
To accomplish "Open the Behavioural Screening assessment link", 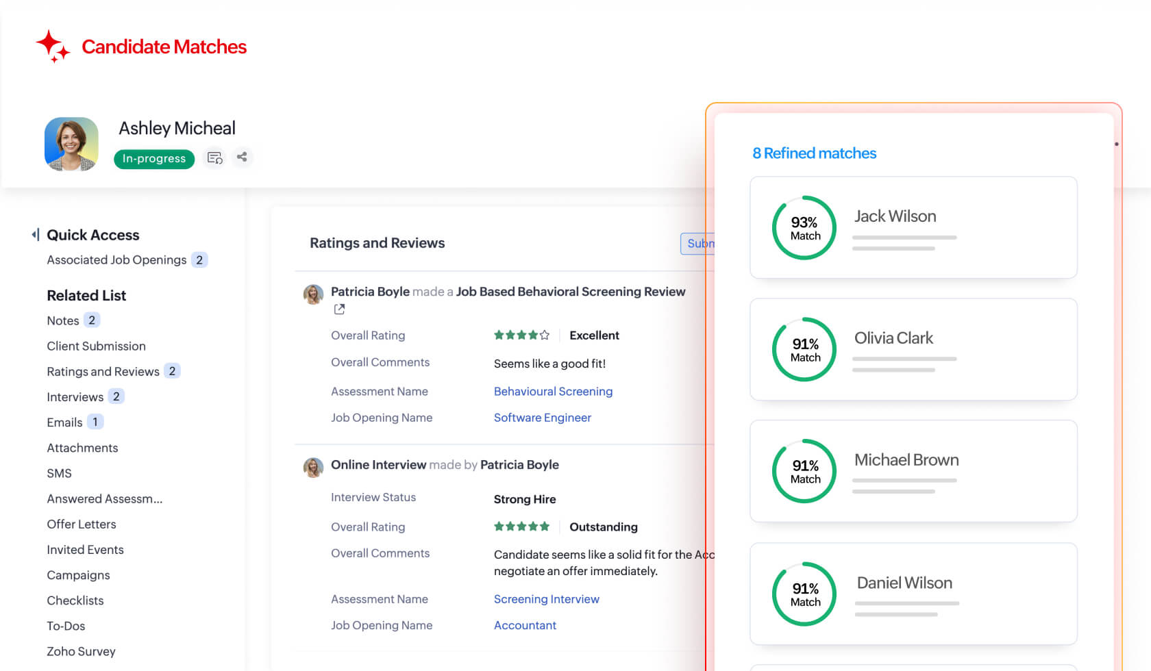I will point(553,391).
